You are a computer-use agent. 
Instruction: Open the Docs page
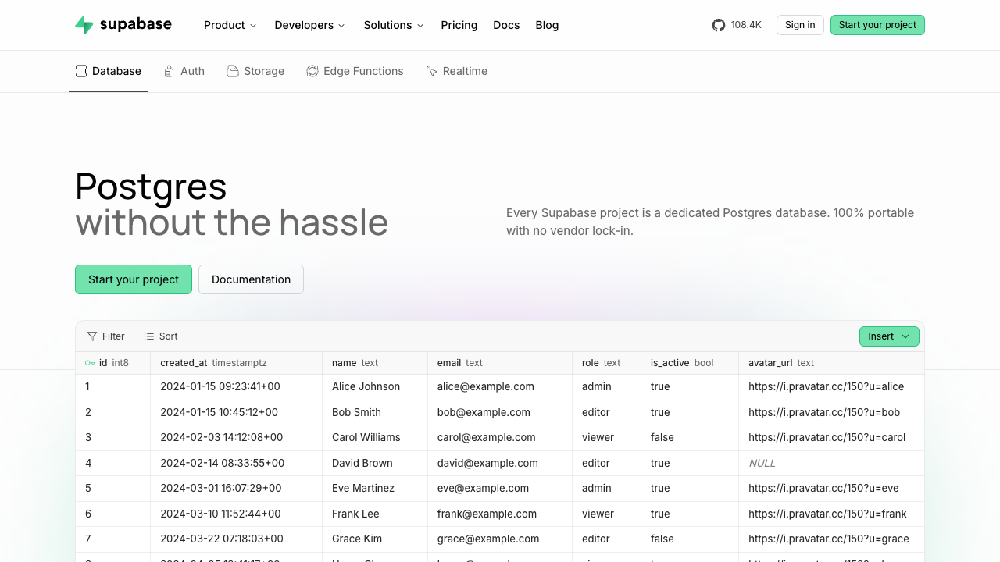click(x=506, y=25)
